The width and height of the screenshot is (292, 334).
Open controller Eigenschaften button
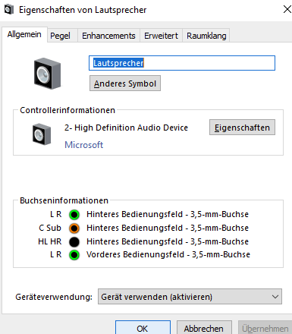pos(242,128)
